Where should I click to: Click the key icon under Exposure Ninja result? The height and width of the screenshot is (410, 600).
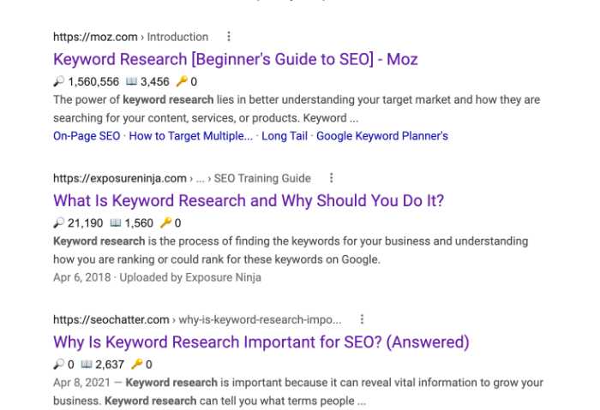coord(165,223)
